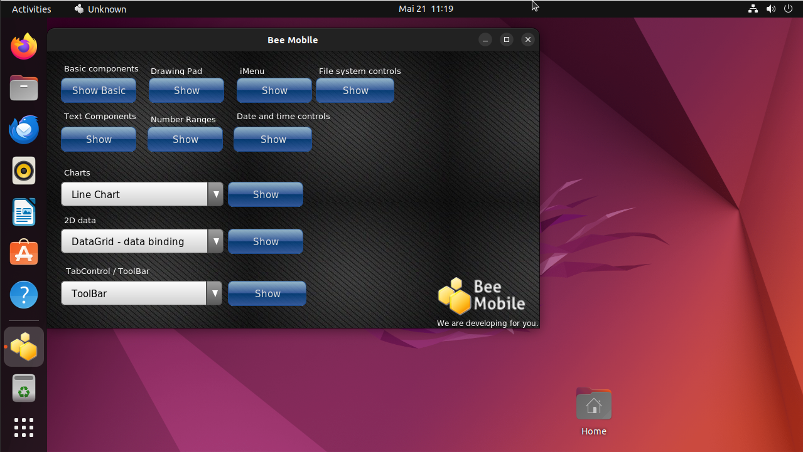Show the iMenu demo
This screenshot has width=803, height=452.
(274, 90)
